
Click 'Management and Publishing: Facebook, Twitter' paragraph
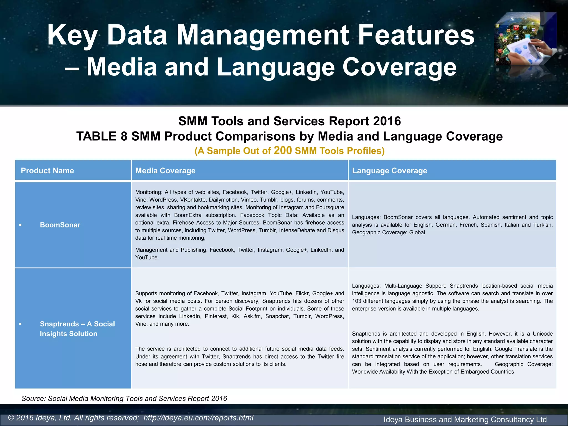240,253
